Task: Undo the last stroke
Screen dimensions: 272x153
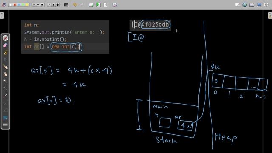Action: 75,5
